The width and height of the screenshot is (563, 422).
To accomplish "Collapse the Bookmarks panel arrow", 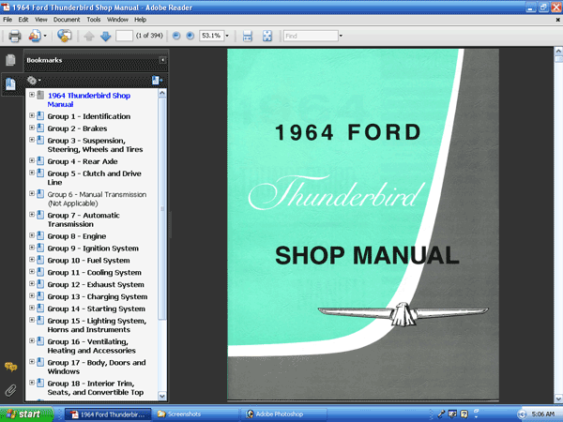I will (x=162, y=60).
